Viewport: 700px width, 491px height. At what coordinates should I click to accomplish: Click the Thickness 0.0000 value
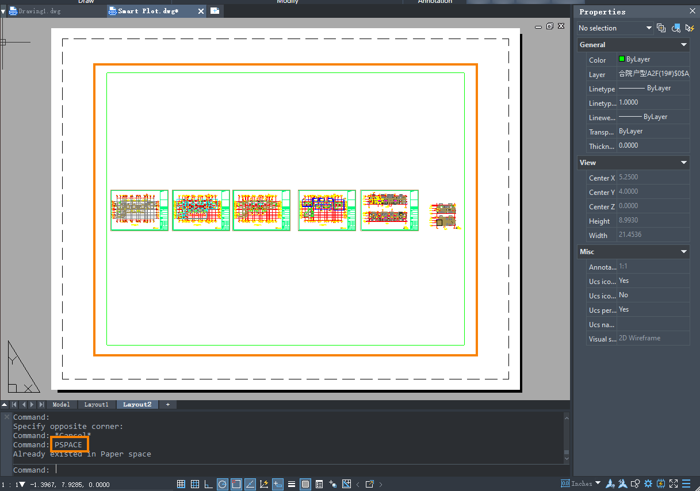(653, 145)
